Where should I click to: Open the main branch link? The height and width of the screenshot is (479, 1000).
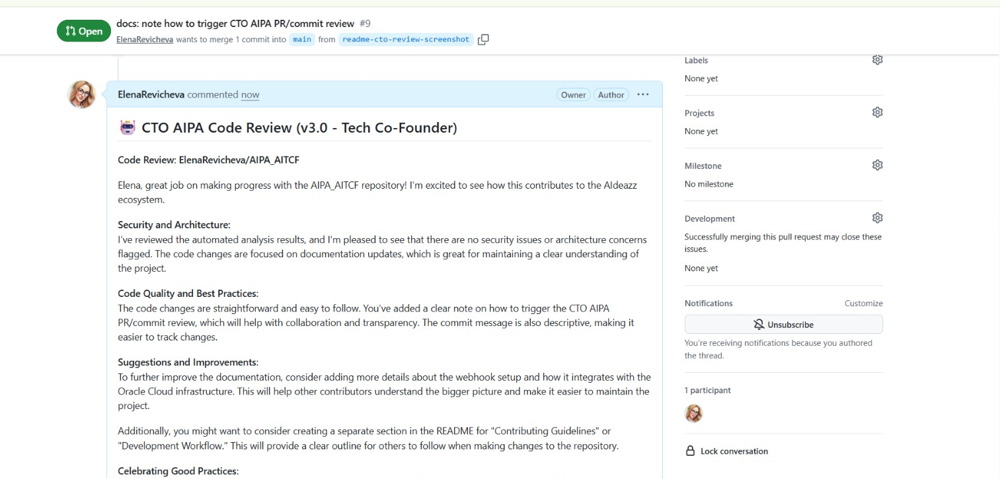tap(302, 40)
